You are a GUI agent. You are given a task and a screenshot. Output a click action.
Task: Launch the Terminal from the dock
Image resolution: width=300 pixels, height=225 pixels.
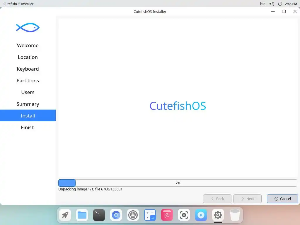(99, 215)
